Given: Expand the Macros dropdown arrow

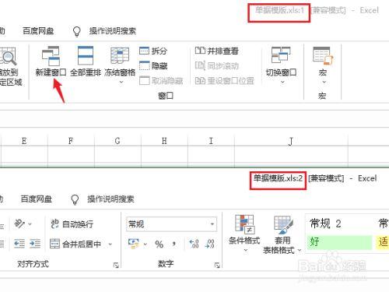Looking at the screenshot, I should [x=324, y=82].
